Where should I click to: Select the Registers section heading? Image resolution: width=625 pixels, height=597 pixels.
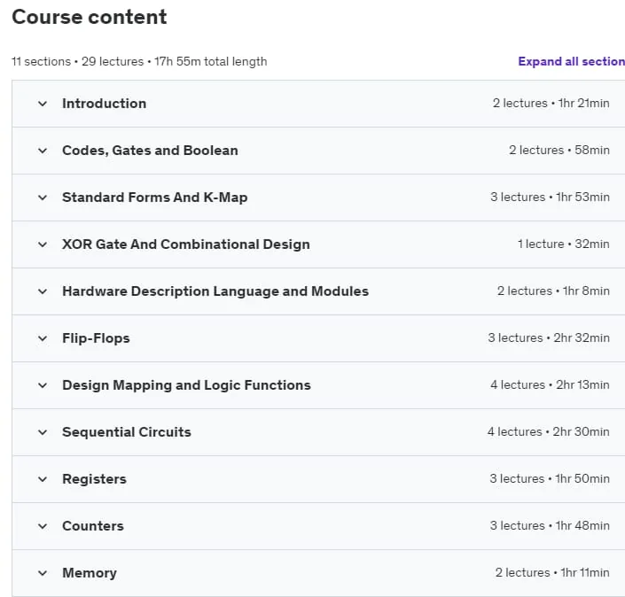coord(94,479)
